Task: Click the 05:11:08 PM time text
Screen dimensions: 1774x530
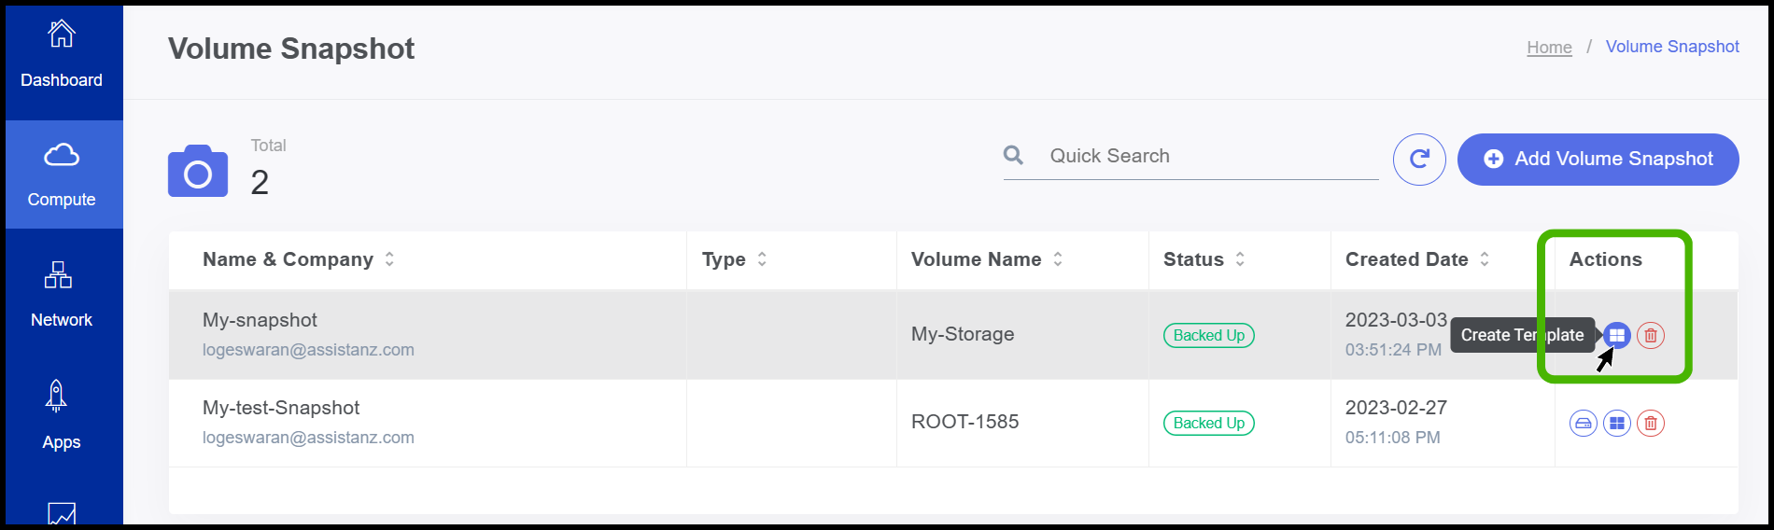Action: coord(1392,438)
